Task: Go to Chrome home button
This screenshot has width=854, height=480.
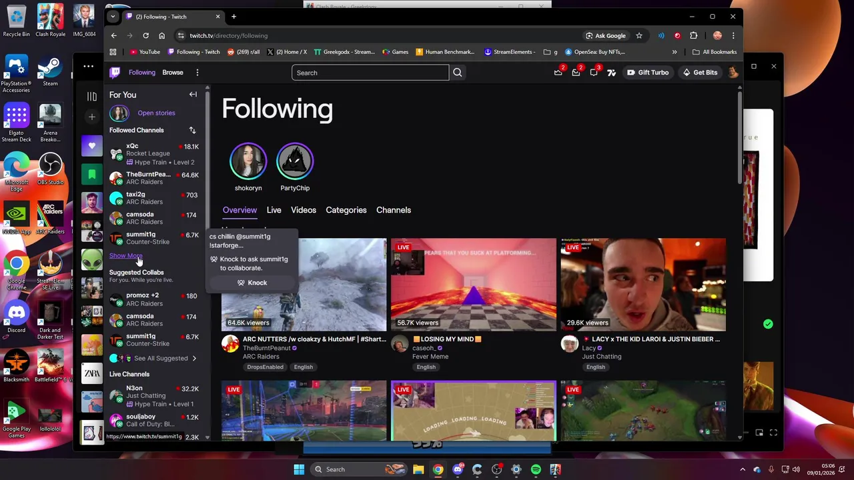Action: (x=161, y=35)
